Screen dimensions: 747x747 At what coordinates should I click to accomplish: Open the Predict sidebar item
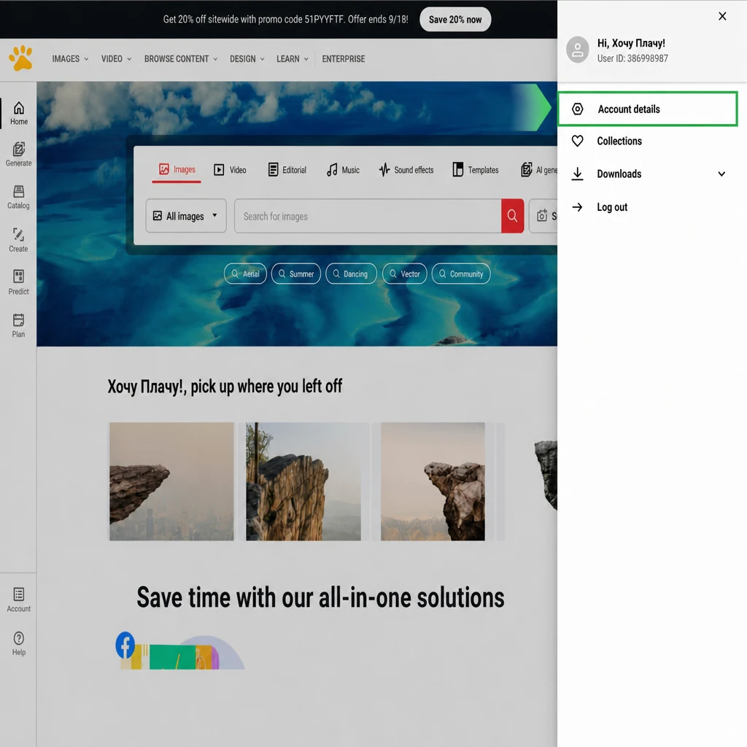tap(18, 282)
